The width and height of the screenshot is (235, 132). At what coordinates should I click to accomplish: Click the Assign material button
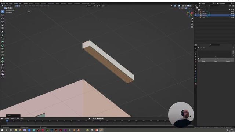pos(204,61)
